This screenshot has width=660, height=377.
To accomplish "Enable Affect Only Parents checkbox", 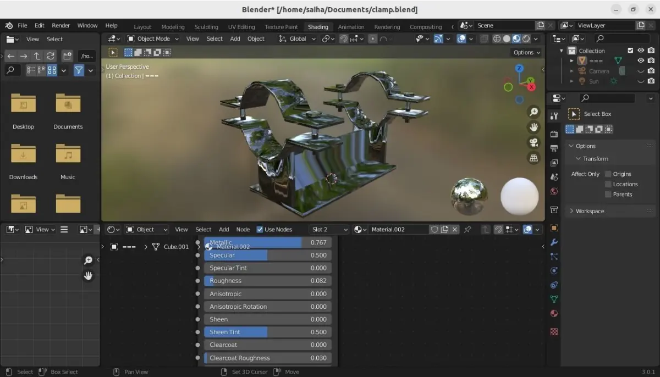I will tap(608, 195).
